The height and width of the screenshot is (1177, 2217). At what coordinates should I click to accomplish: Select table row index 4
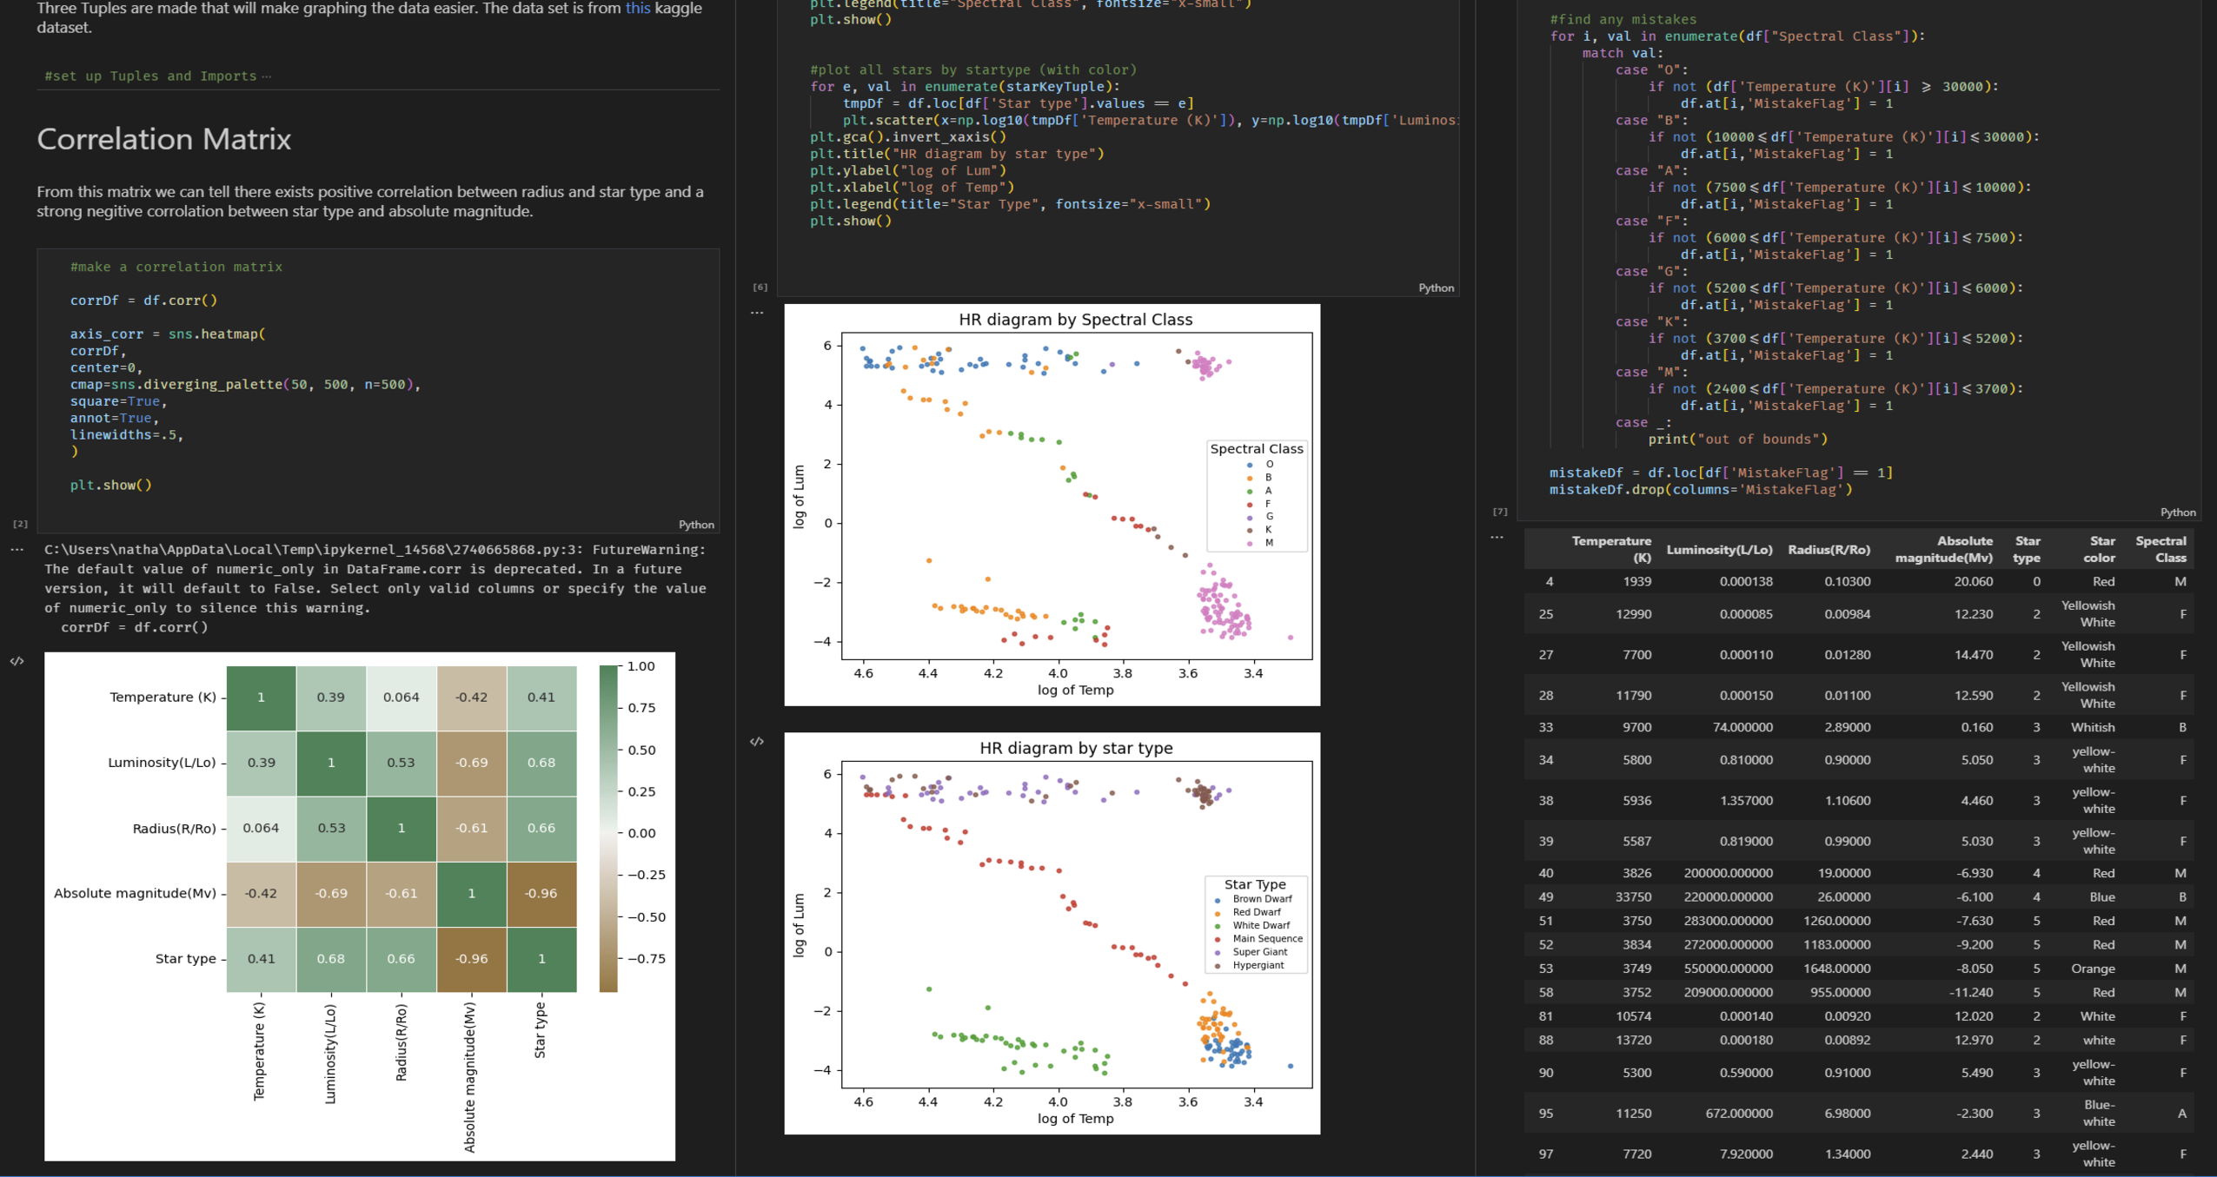[x=1550, y=582]
